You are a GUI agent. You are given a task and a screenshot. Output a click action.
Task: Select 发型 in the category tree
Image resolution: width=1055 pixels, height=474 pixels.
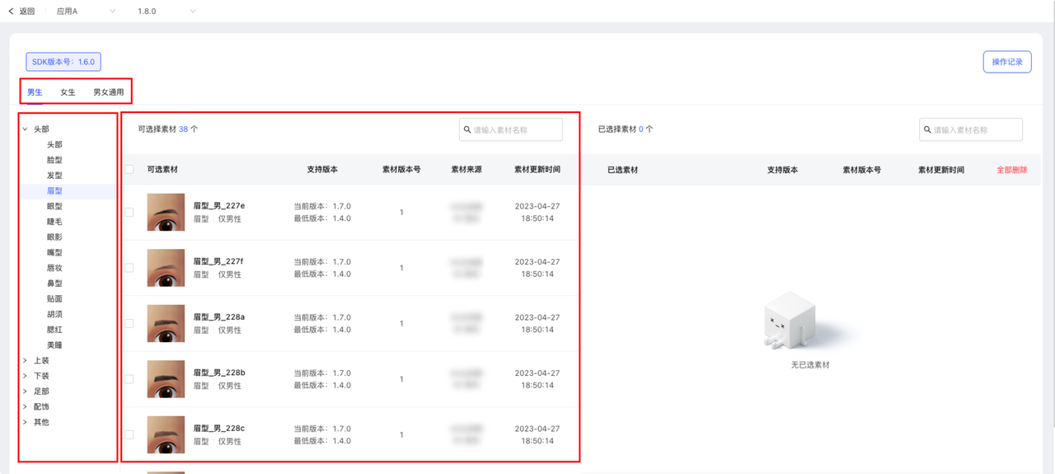54,176
